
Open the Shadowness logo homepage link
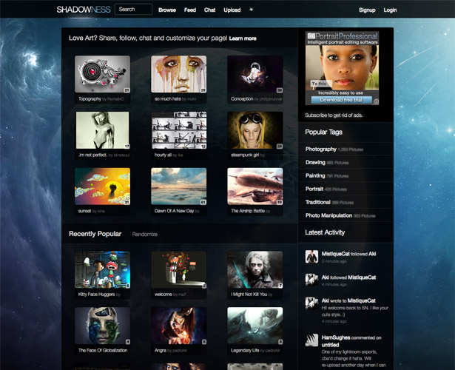pyautogui.click(x=84, y=10)
